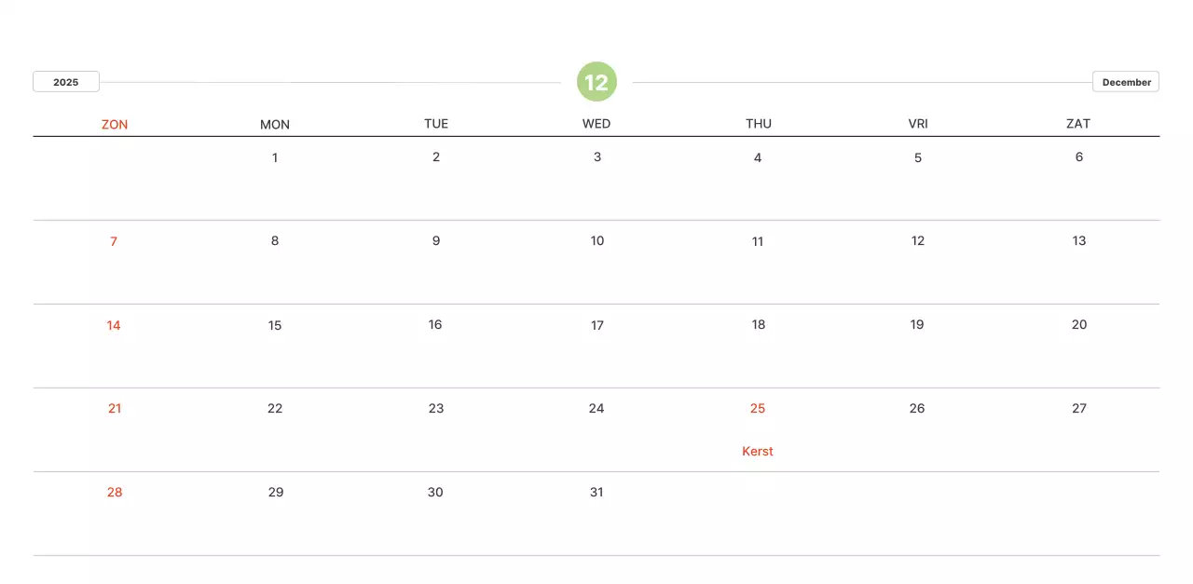Select the WED column header
The width and height of the screenshot is (1193, 584).
click(596, 124)
